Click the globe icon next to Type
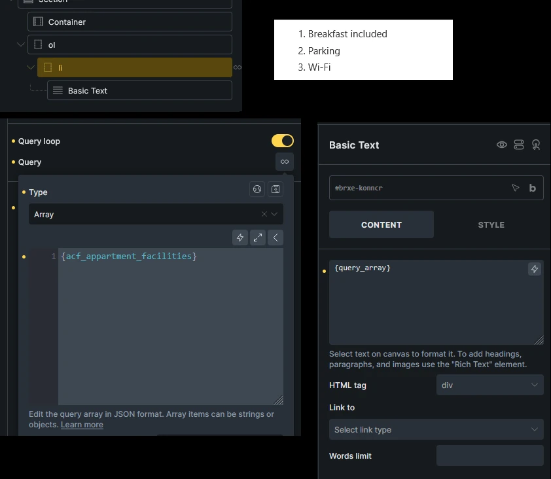The width and height of the screenshot is (551, 479). (x=257, y=189)
